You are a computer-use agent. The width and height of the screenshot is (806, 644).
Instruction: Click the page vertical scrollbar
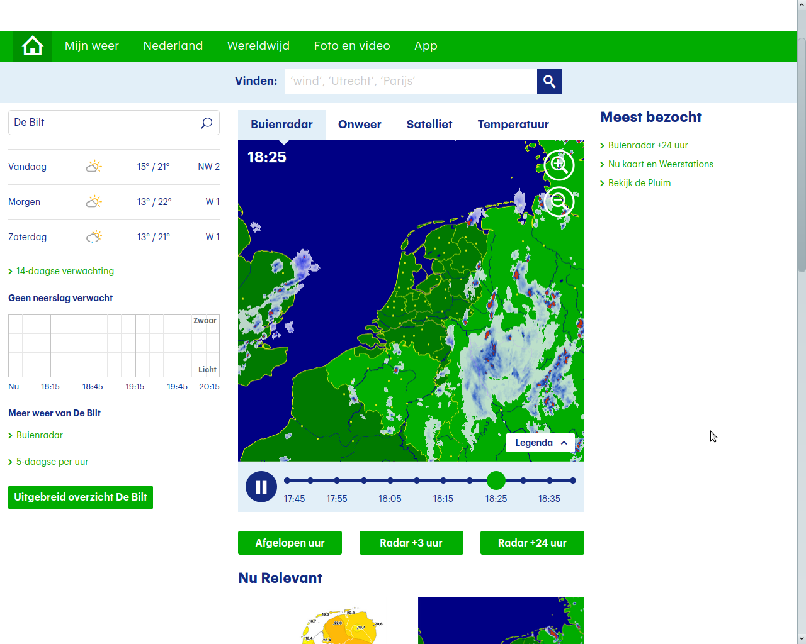(802, 154)
